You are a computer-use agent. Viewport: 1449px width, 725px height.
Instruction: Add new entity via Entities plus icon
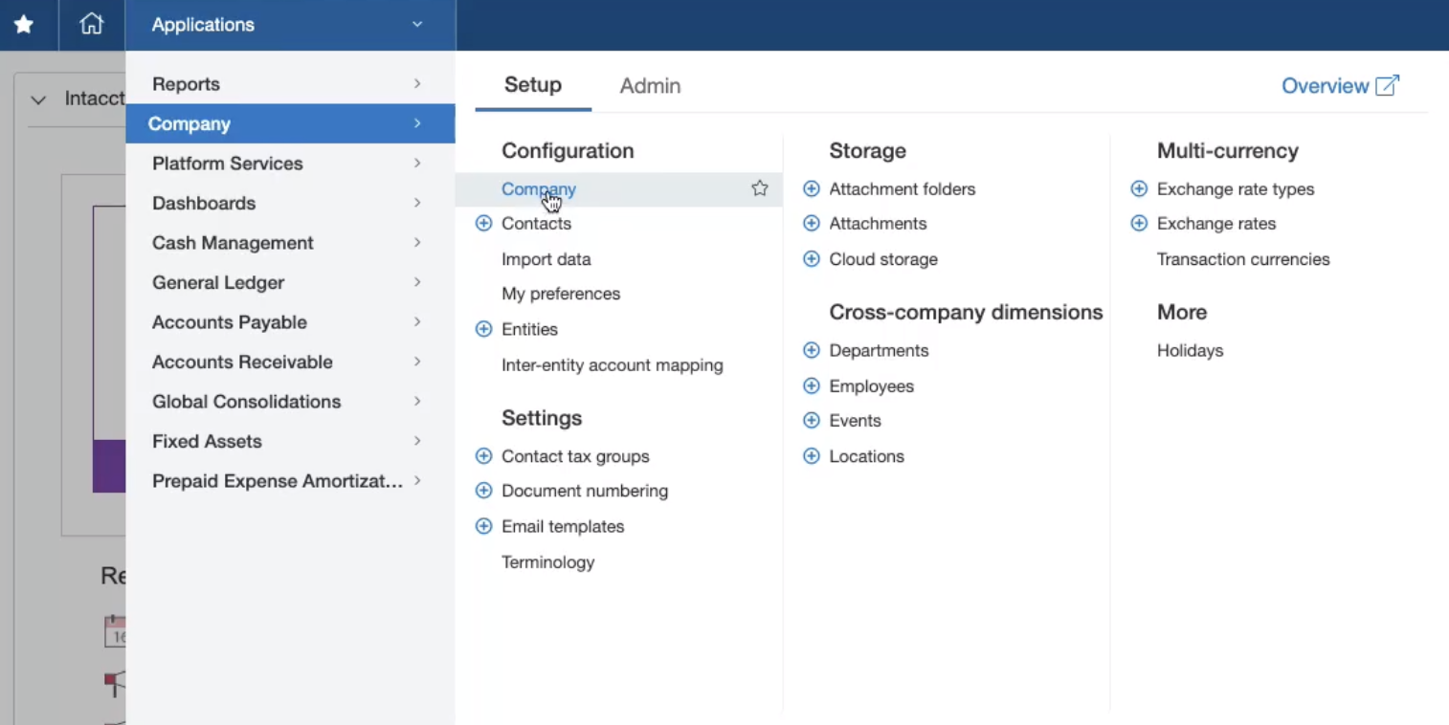click(483, 329)
